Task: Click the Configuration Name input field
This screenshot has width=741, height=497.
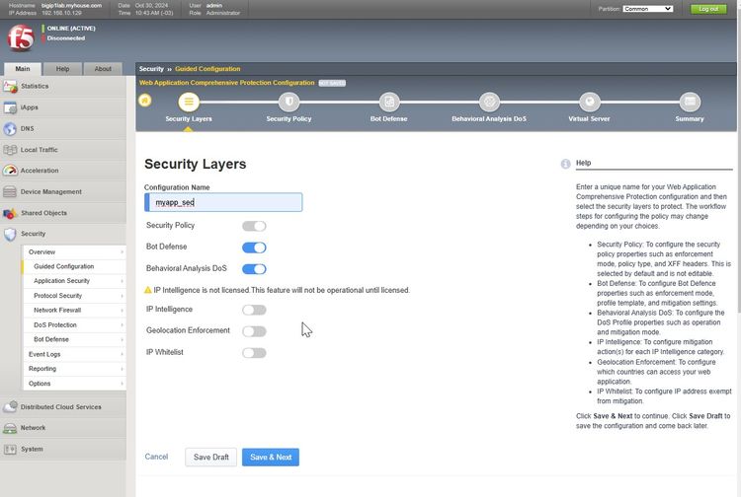Action: (223, 202)
